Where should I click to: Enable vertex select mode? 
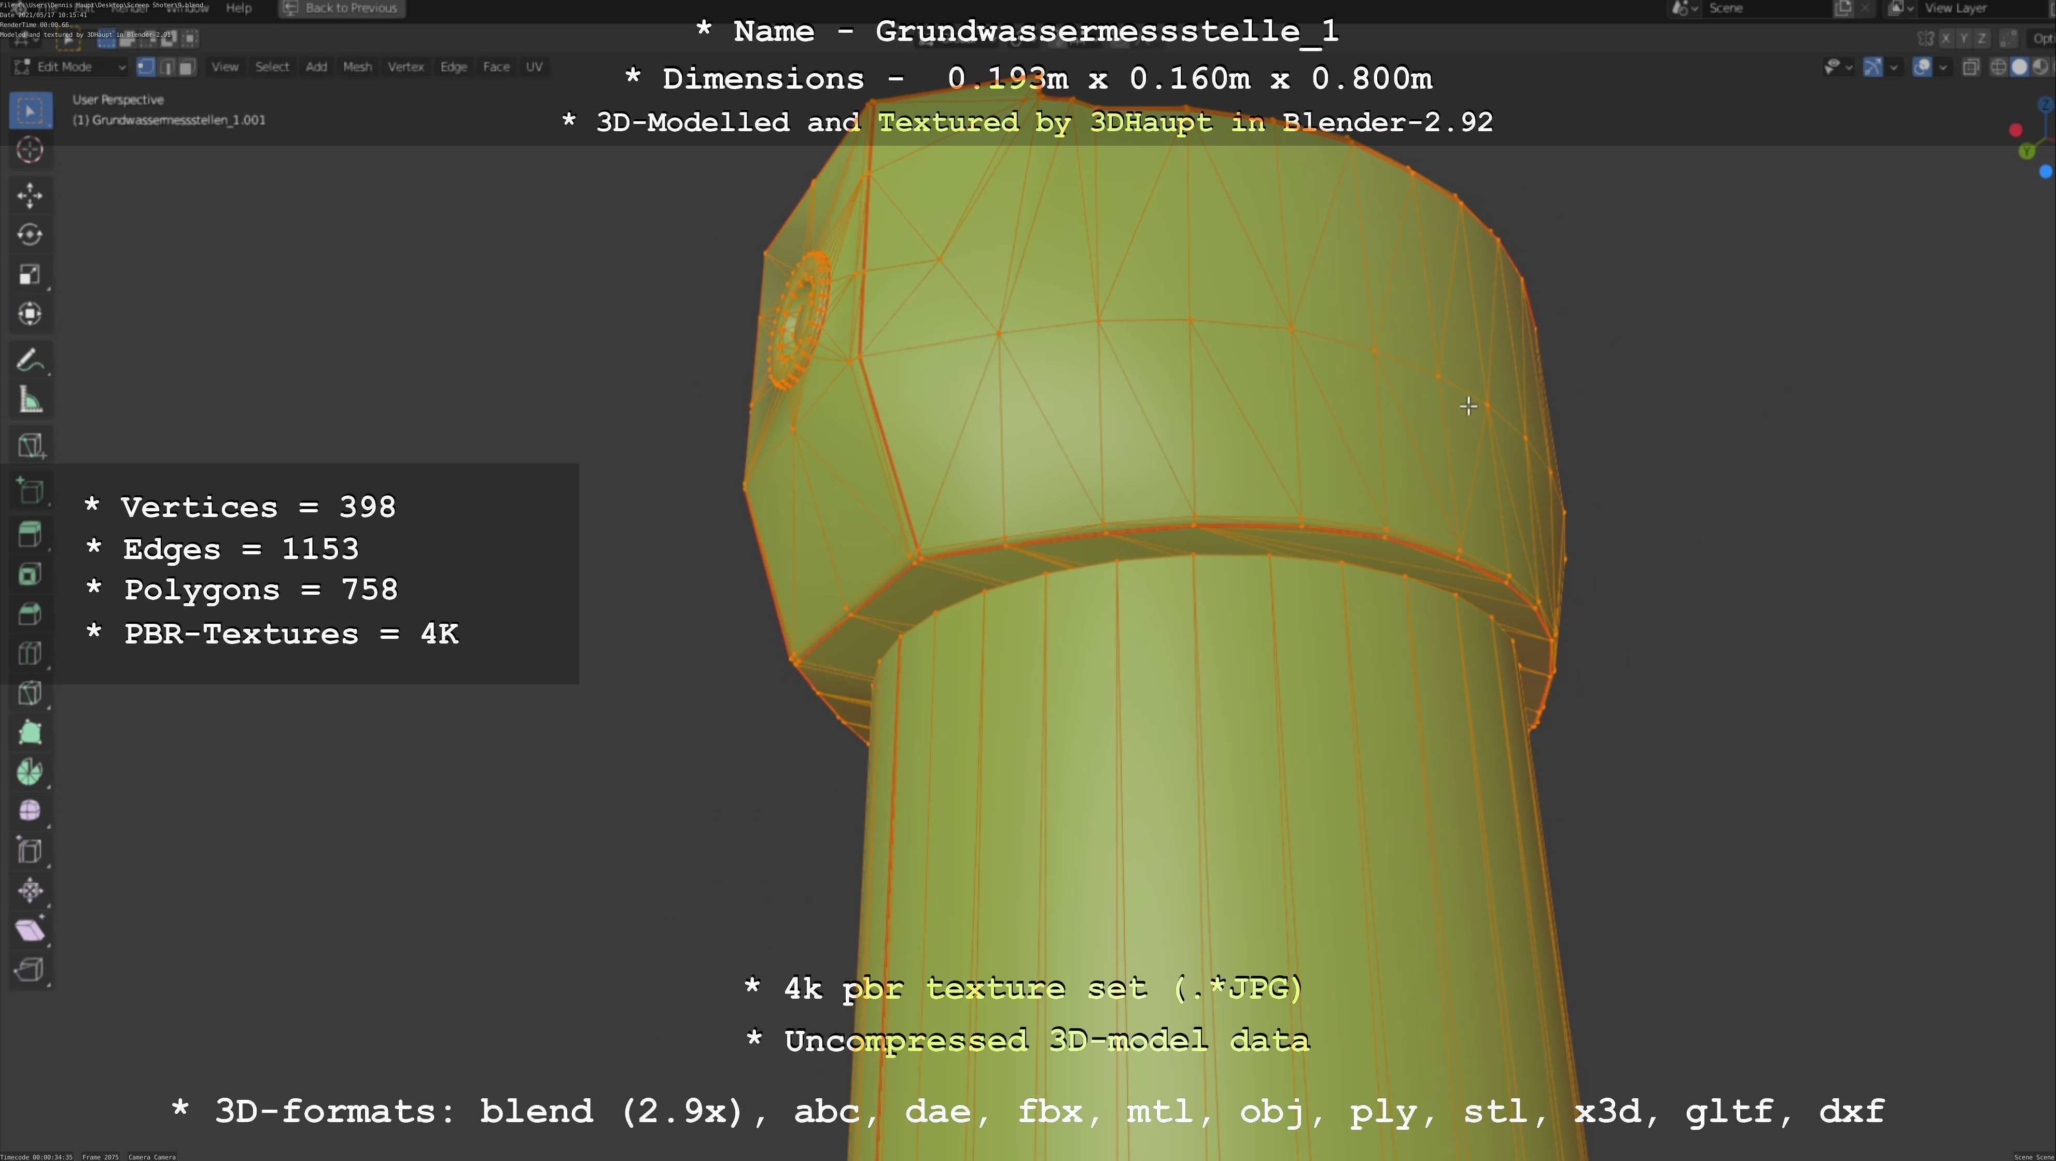(145, 67)
